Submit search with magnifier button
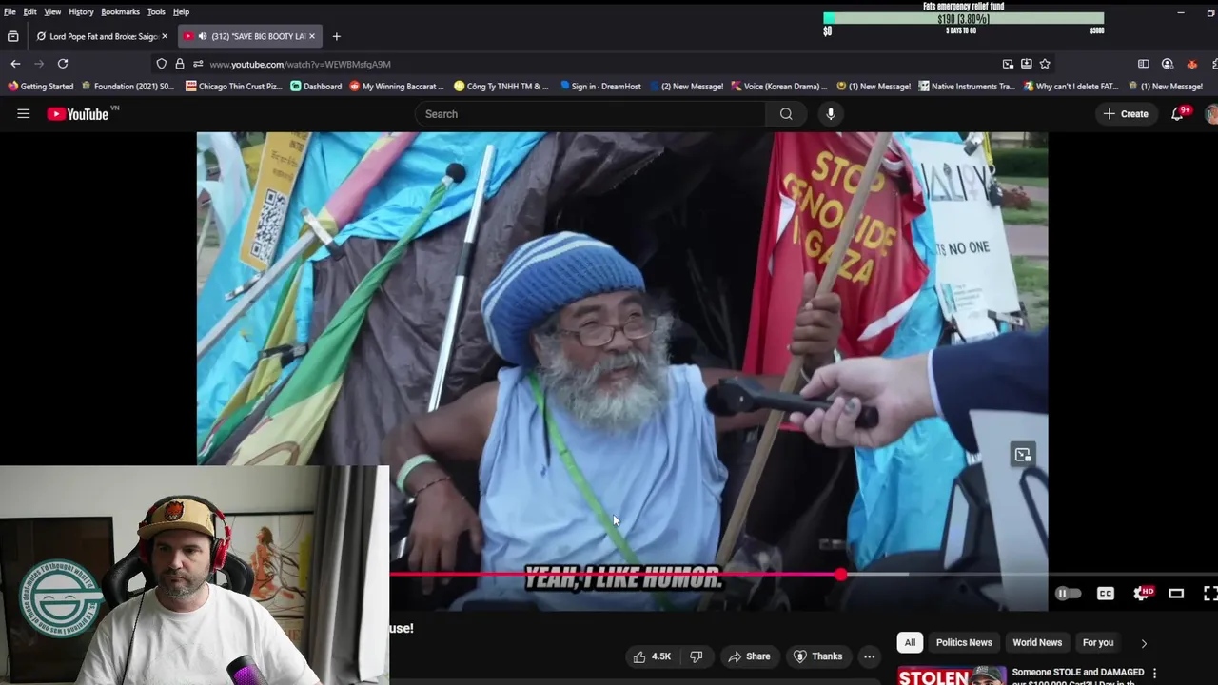Screen dimensions: 1218x685 coord(786,114)
